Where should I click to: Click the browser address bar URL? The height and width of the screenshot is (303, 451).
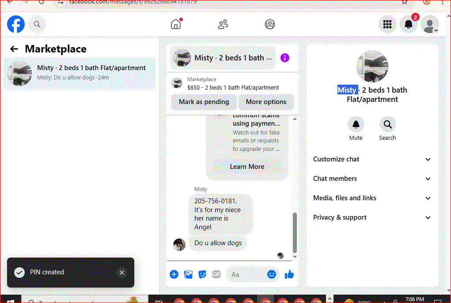[133, 2]
